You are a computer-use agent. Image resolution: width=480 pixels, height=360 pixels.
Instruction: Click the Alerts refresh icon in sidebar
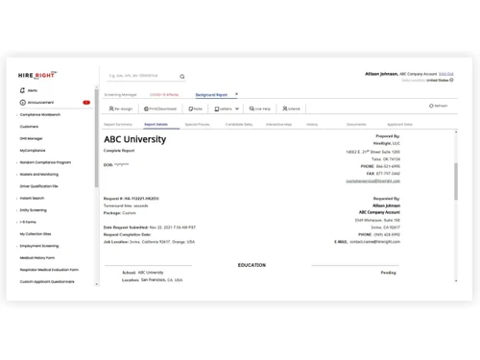(22, 90)
